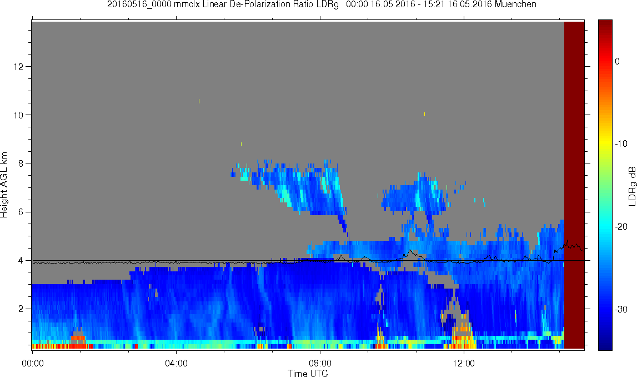
Task: Click the 12:00 time tick label
Action: click(x=464, y=363)
